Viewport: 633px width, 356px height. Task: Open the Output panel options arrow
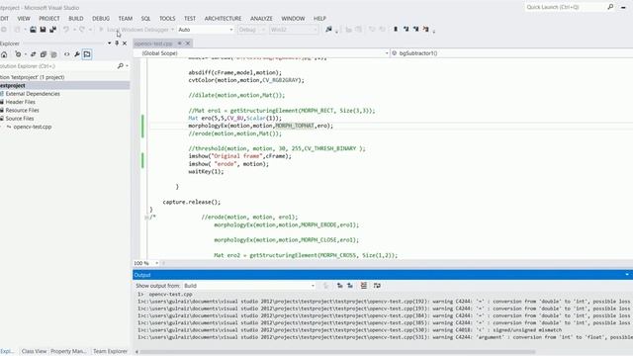pos(627,275)
